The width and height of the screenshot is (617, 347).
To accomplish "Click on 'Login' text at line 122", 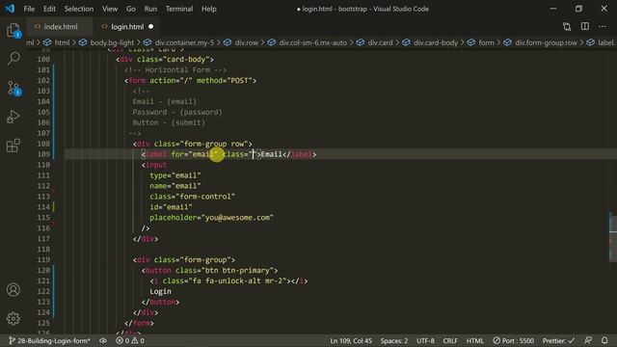I will click(160, 291).
